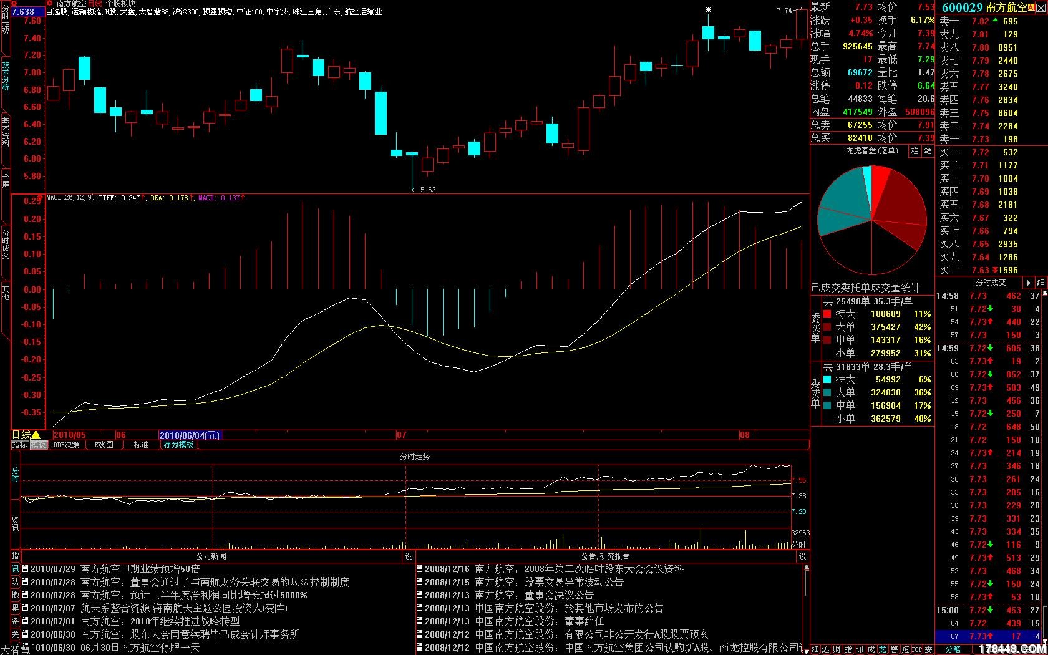The height and width of the screenshot is (655, 1048).
Task: Open 基本资料 in the left sidebar
Action: [x=6, y=132]
